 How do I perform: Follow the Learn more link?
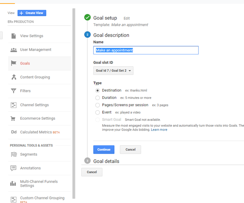(x=159, y=130)
